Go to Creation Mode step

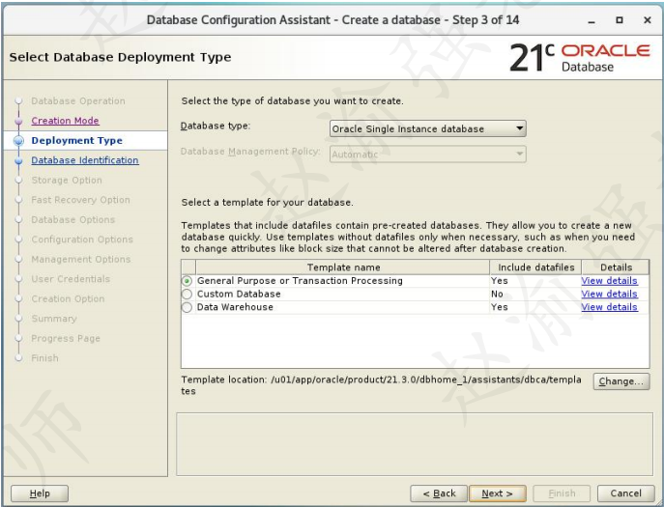pyautogui.click(x=65, y=121)
